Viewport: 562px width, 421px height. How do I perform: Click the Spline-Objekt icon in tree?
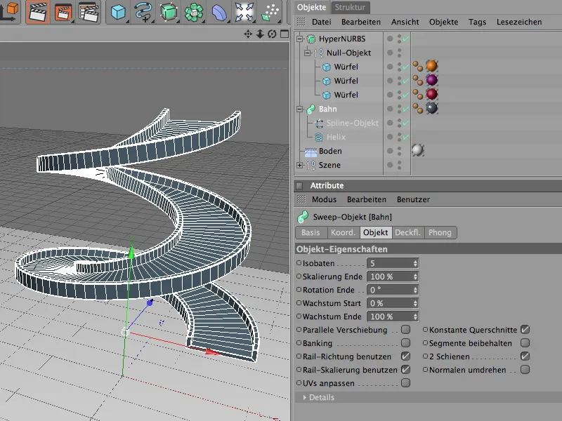tap(319, 123)
